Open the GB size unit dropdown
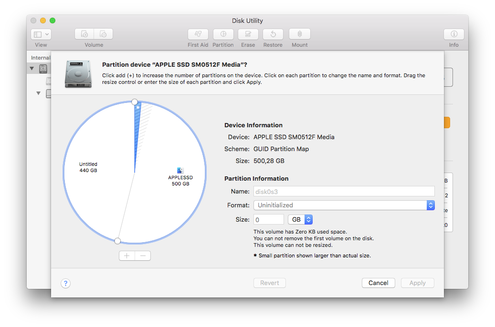 300,219
